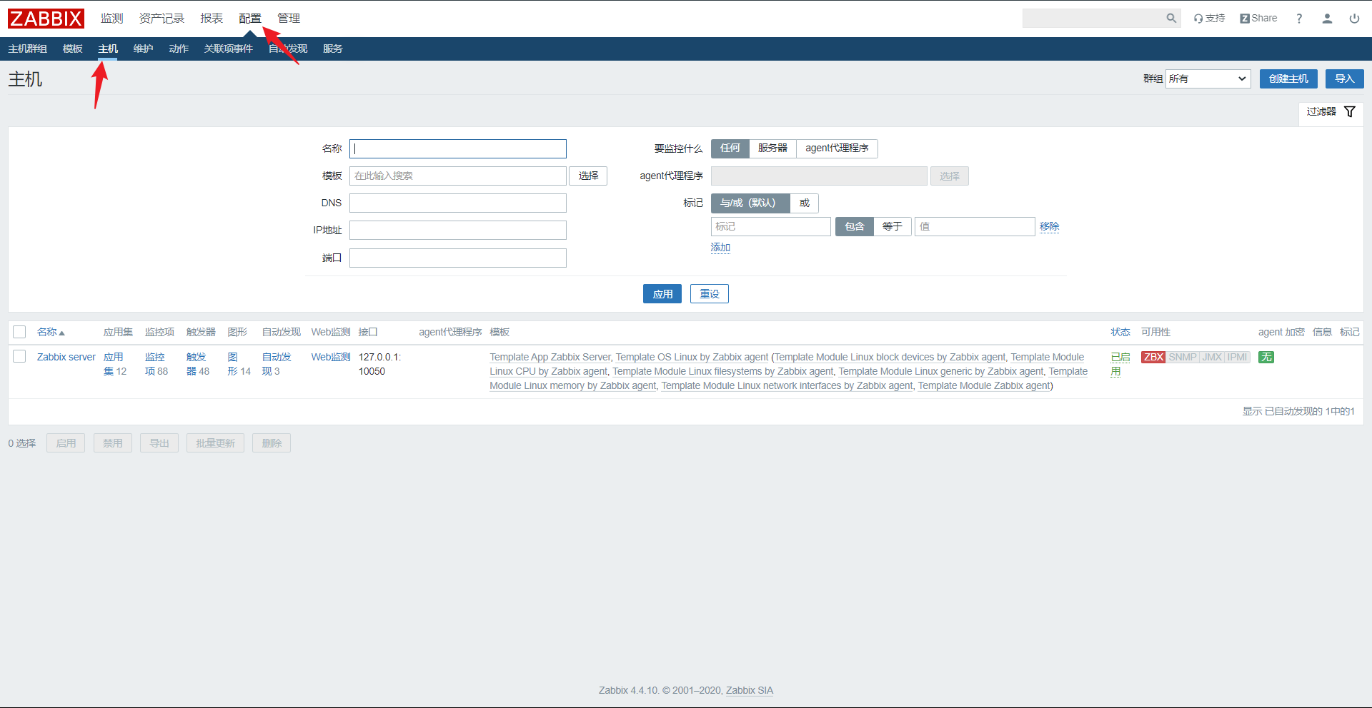Click the 导入 button
Viewport: 1372px width, 708px height.
1345,79
